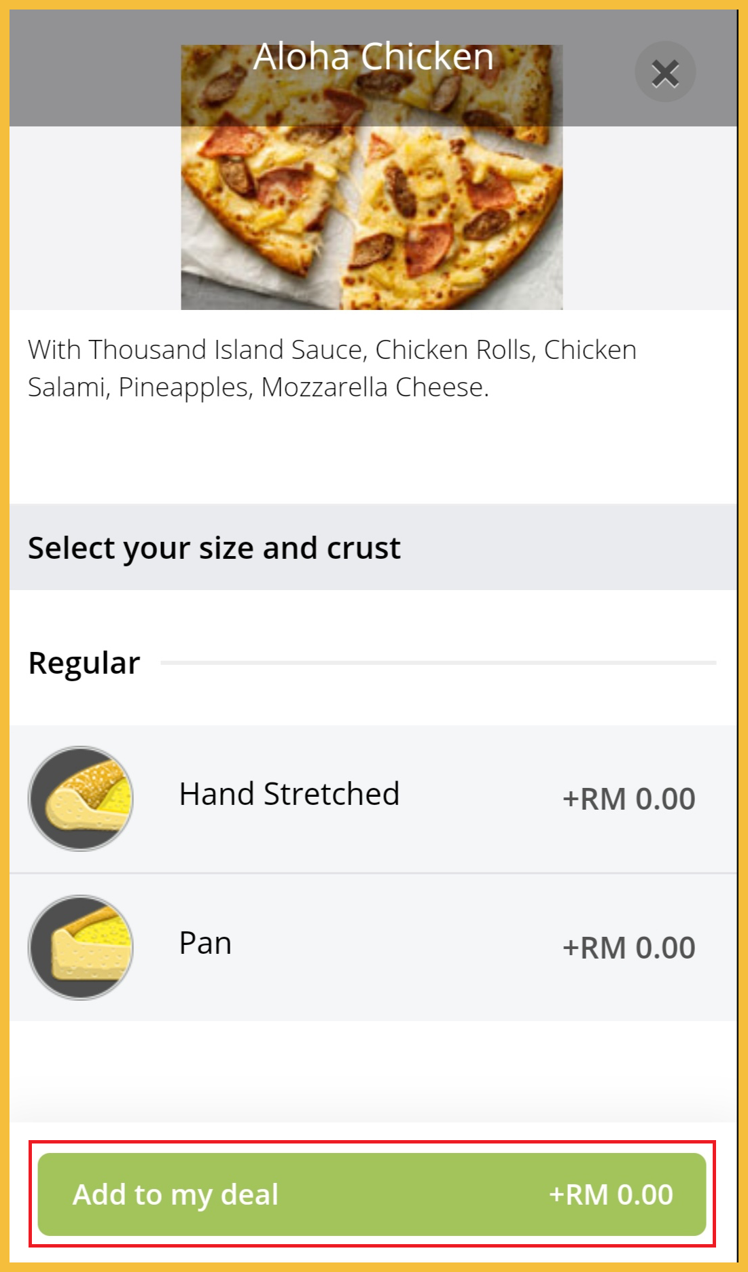The height and width of the screenshot is (1272, 748).
Task: Click the gray header bar left of the title
Action: (95, 68)
